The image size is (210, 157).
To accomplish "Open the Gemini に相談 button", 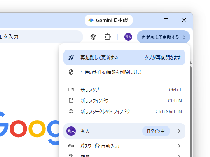I will coord(108,20).
